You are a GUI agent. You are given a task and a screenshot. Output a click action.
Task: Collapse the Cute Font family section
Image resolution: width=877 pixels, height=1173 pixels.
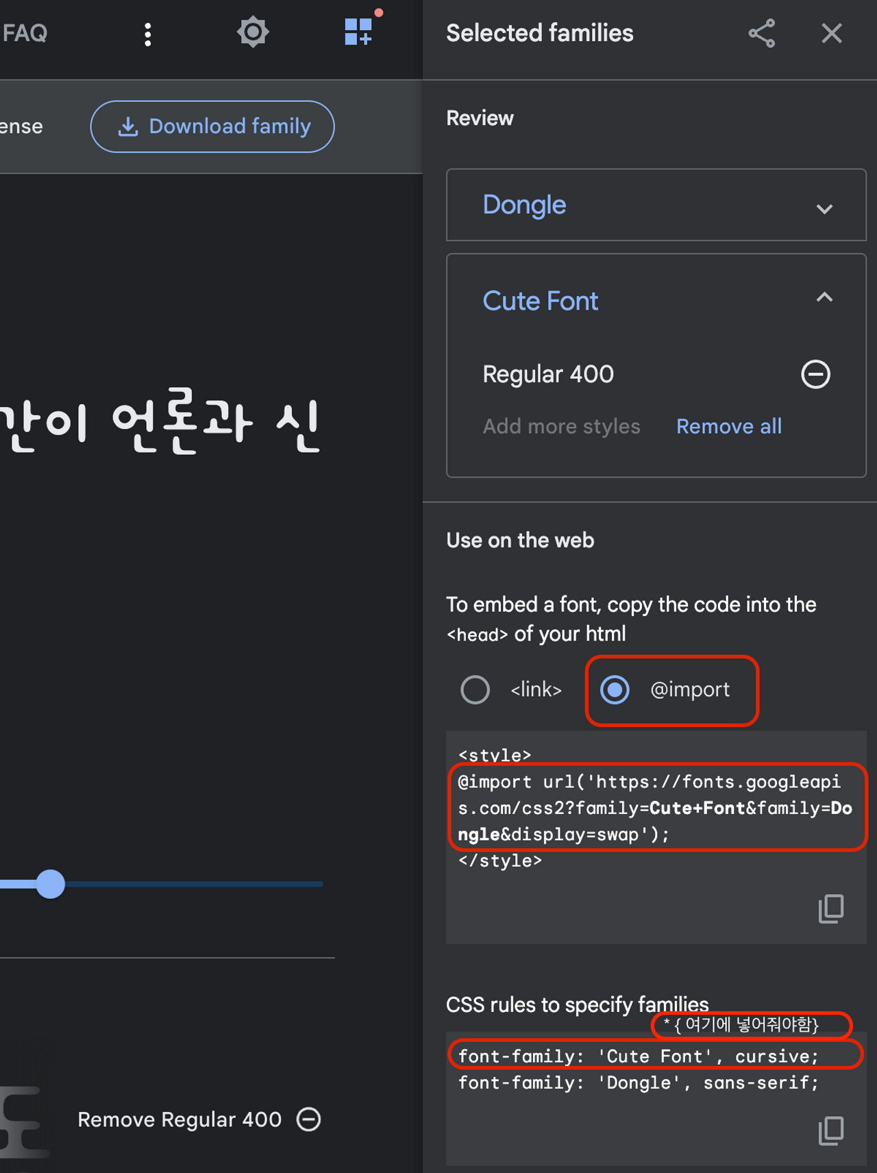[824, 297]
